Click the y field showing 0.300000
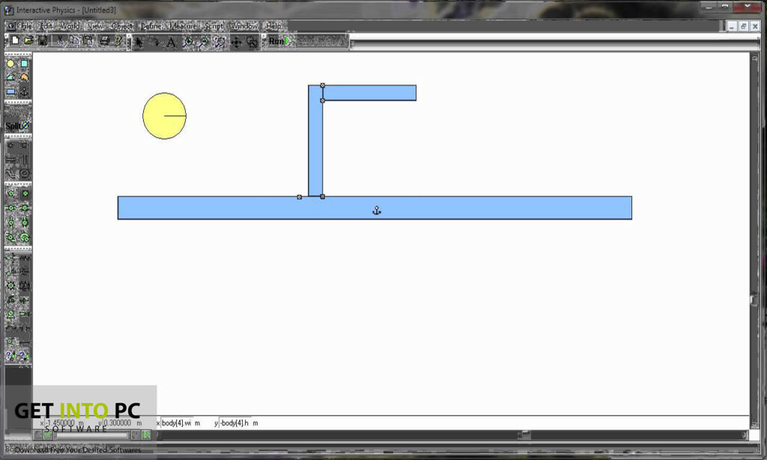This screenshot has height=460, width=767. 118,423
